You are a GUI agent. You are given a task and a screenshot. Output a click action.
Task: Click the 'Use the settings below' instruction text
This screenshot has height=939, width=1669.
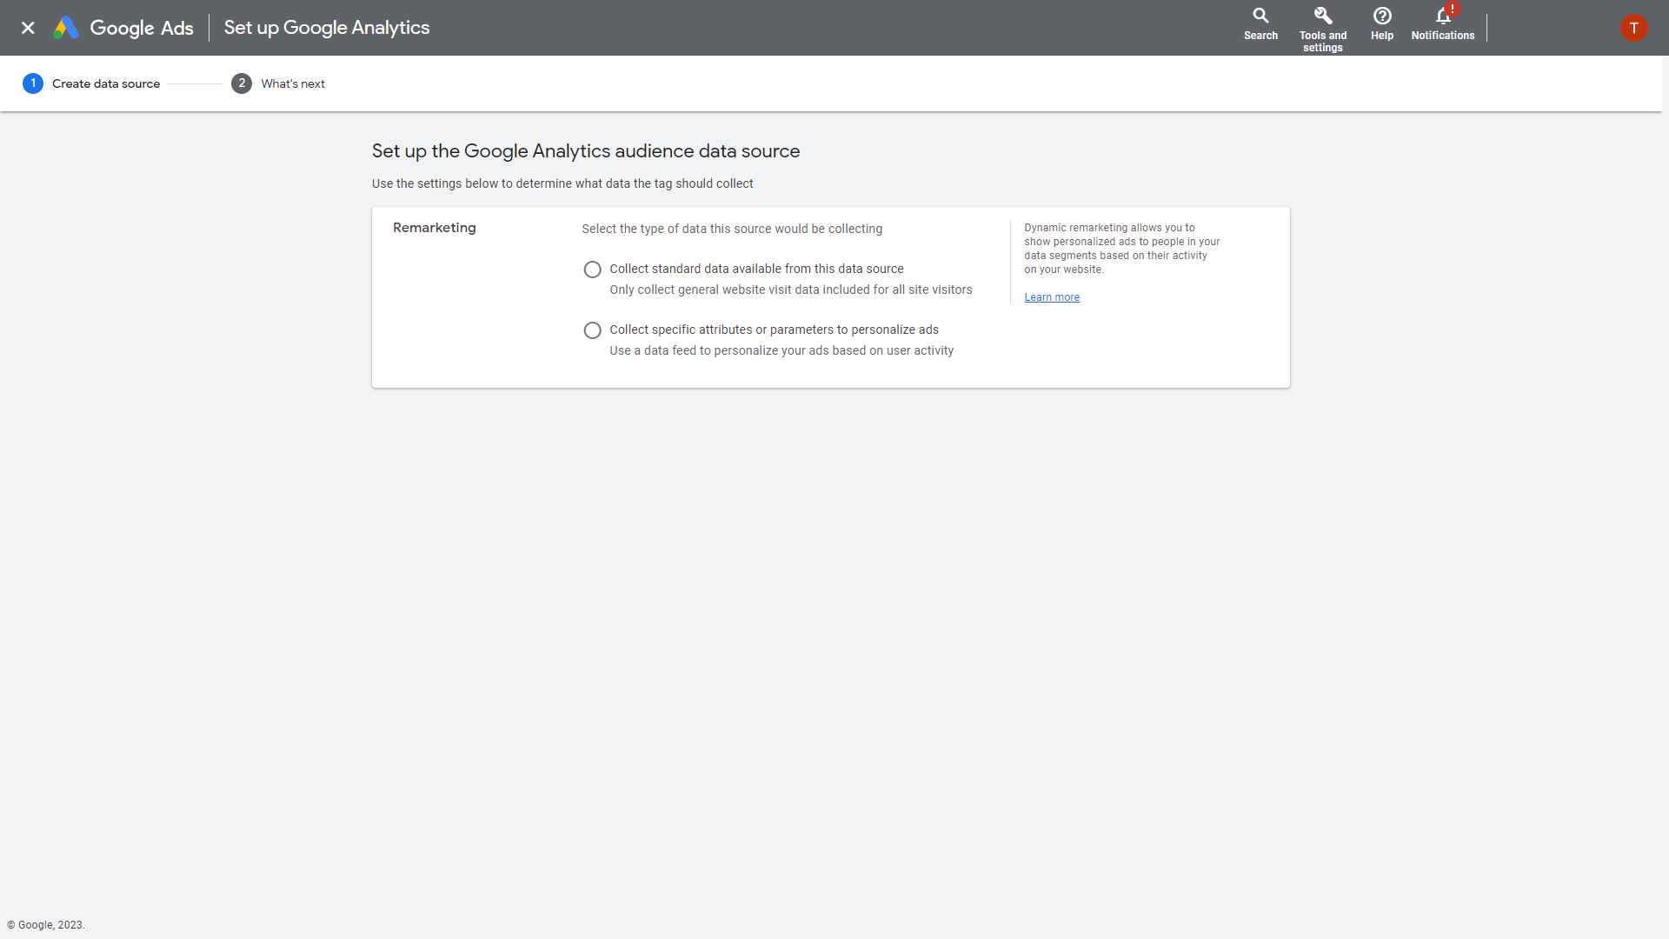[562, 183]
